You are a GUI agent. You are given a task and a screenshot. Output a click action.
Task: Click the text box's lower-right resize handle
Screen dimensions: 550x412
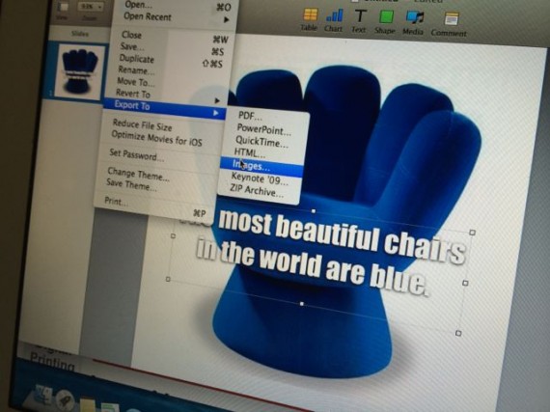tap(458, 333)
